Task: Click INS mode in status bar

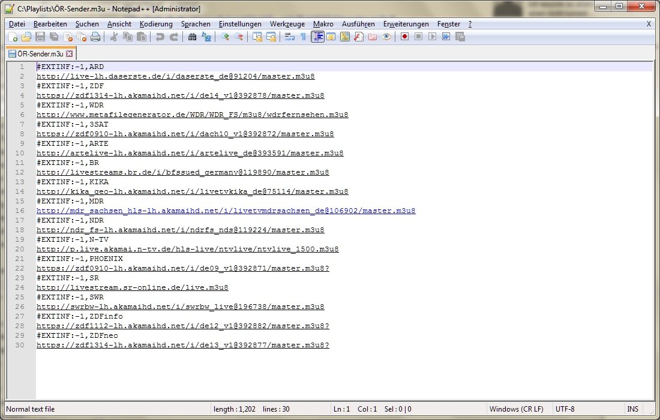Action: coord(632,409)
